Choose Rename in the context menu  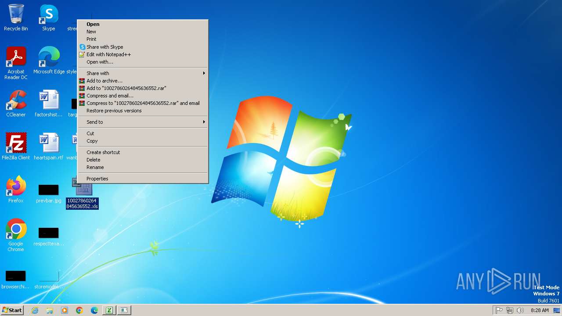click(143, 167)
